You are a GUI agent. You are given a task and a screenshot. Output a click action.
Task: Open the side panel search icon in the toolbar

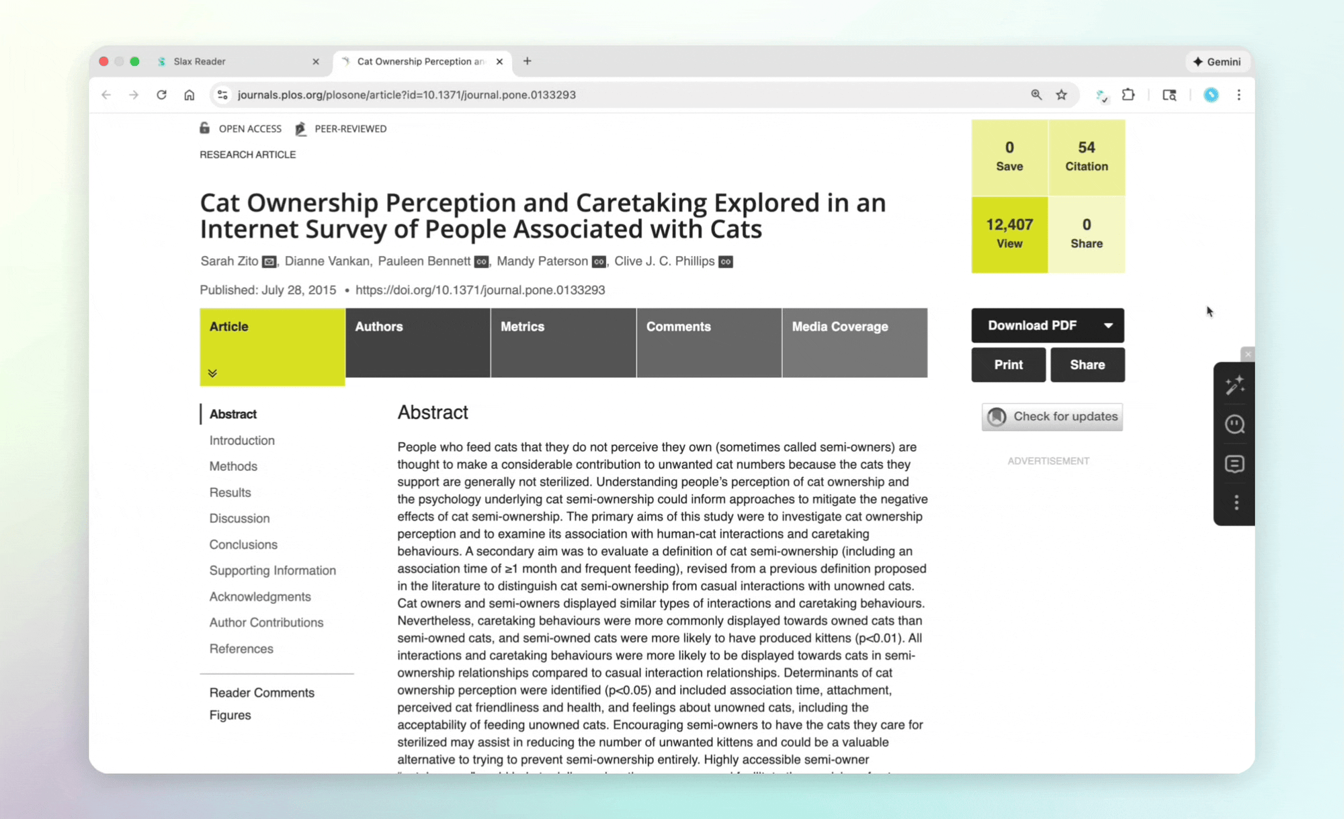[x=1170, y=95]
